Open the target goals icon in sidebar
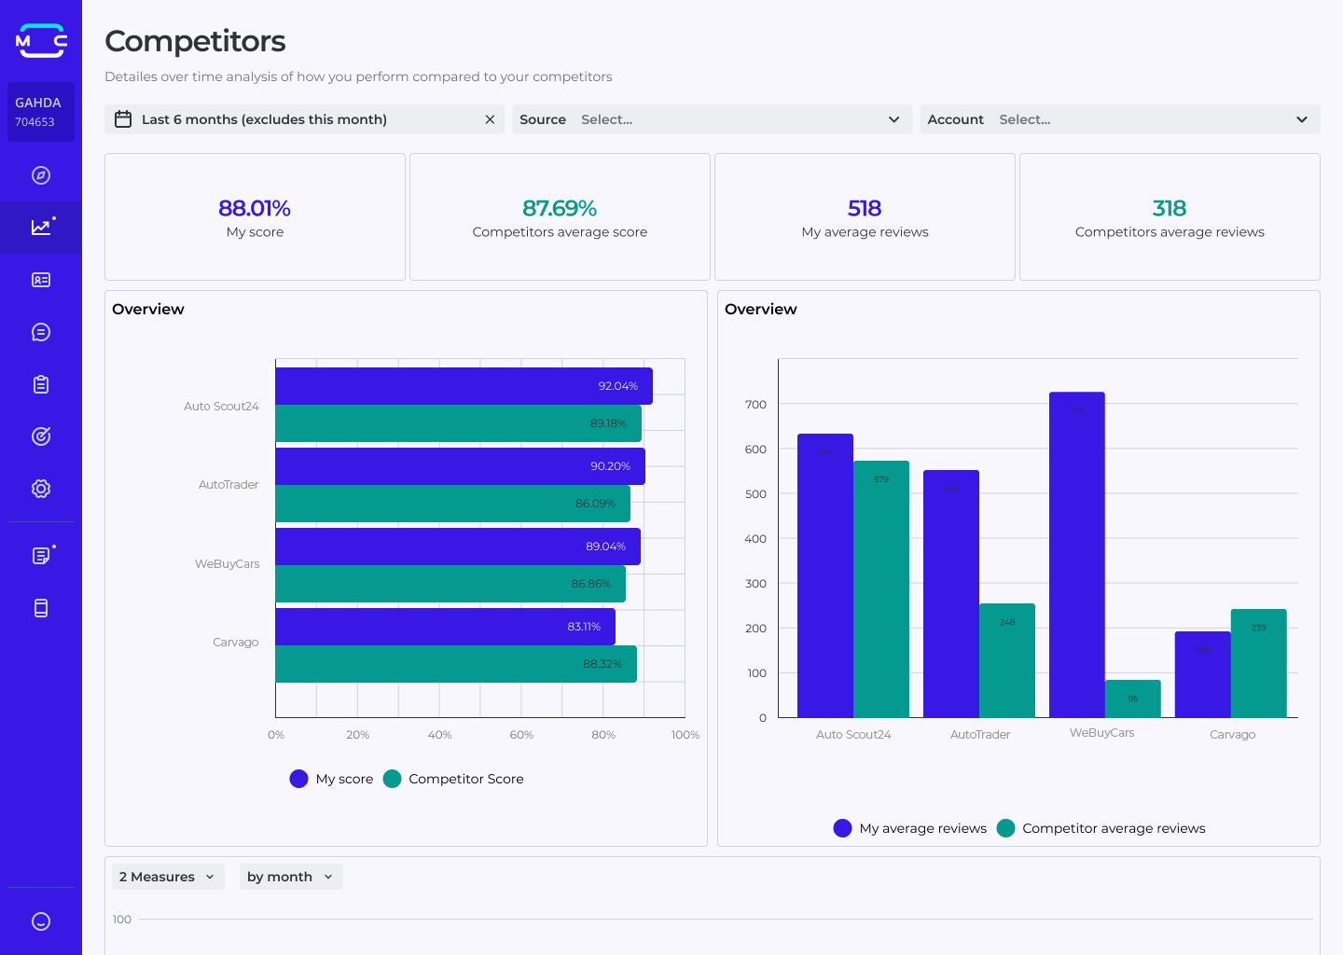1343x955 pixels. coord(40,436)
